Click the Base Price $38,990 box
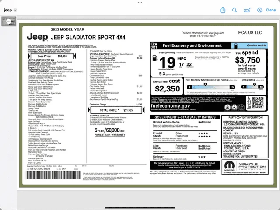Screen dimensions: 280x210 pos(52,56)
